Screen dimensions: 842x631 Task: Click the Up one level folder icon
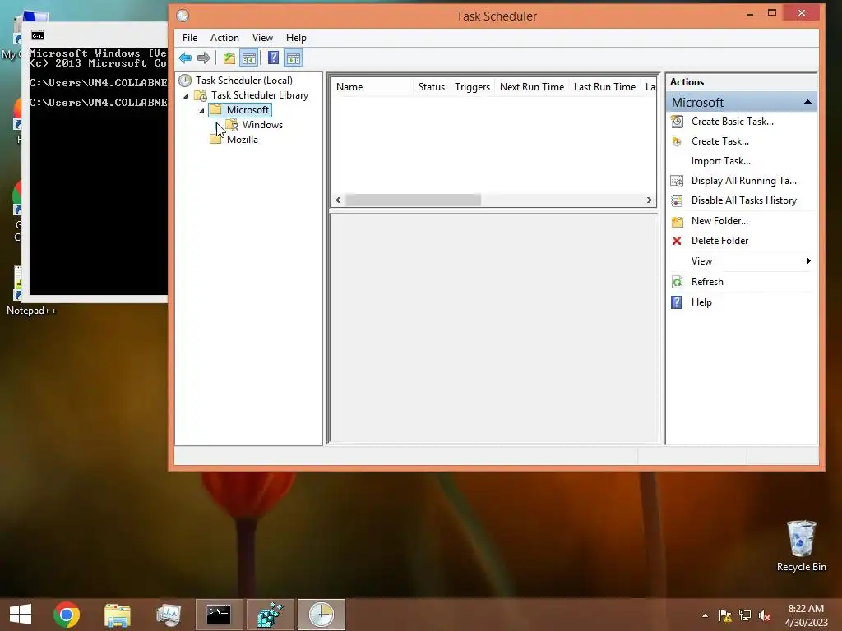229,58
